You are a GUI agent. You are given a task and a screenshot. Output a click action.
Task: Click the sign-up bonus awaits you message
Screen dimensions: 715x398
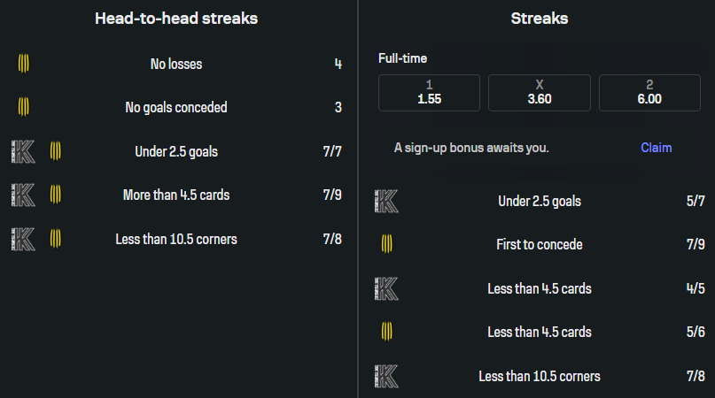point(471,148)
